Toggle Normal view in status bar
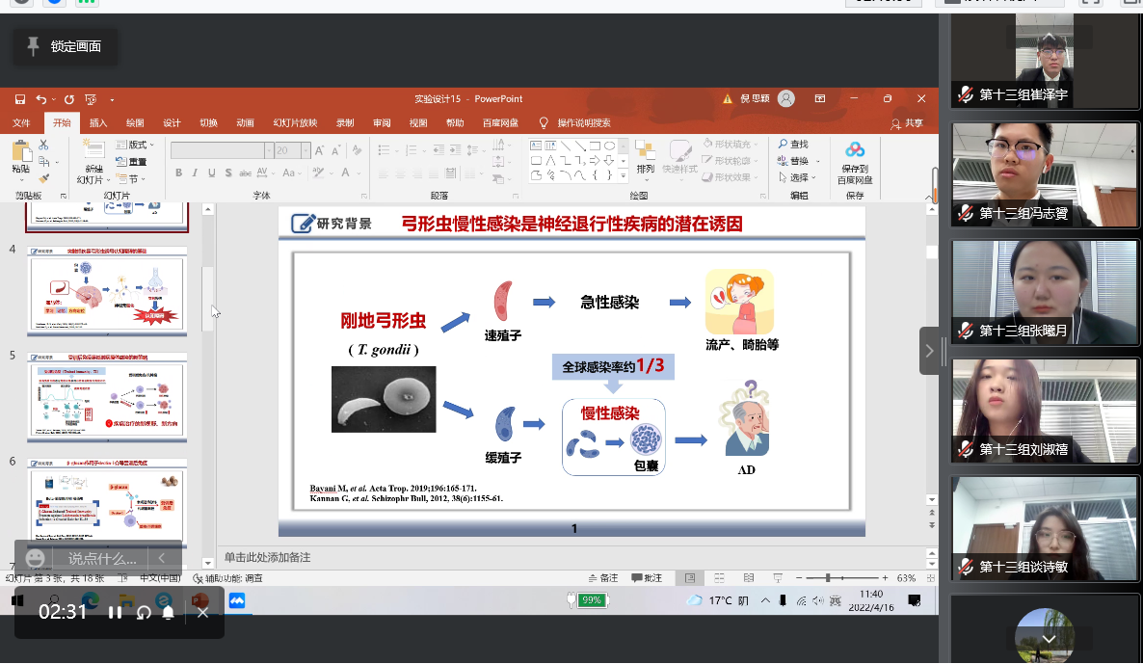Screen dimensions: 1143x664 point(689,578)
